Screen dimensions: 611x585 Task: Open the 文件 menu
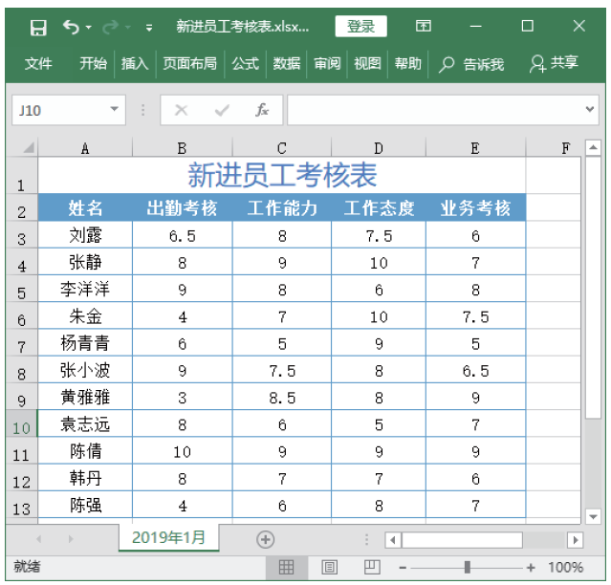(x=38, y=63)
